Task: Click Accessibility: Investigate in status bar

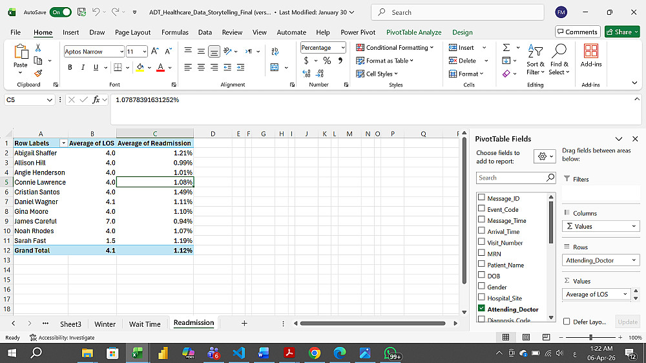Action: coord(62,337)
